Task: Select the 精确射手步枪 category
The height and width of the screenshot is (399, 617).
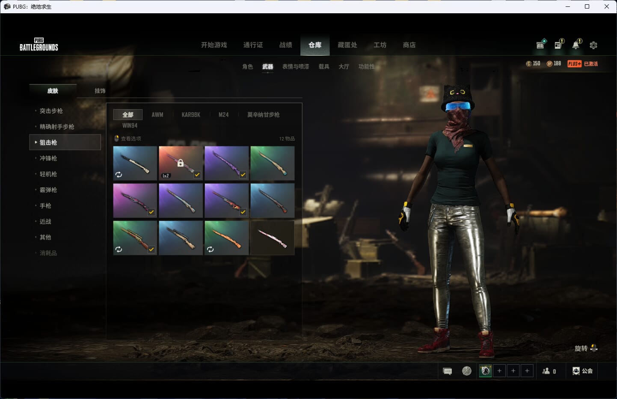Action: 56,127
